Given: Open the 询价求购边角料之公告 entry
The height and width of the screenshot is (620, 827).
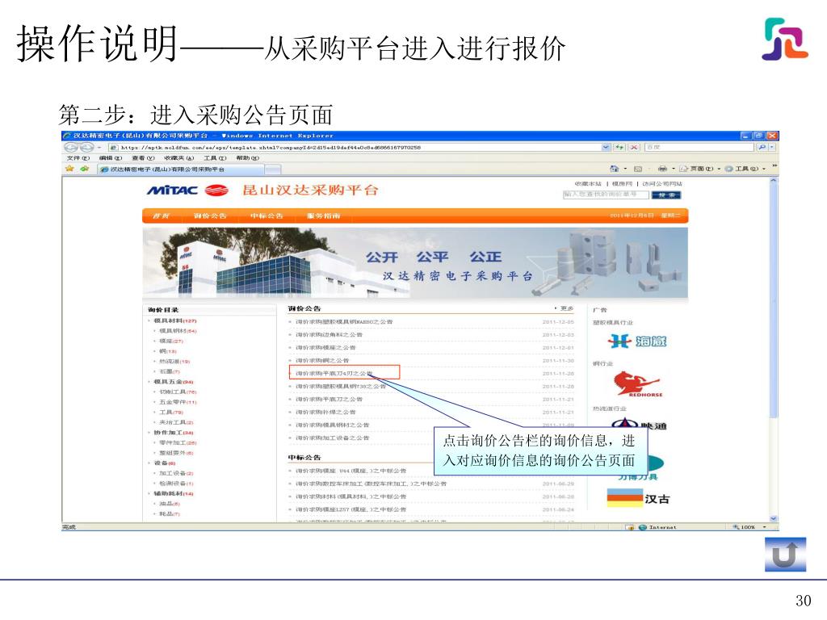Looking at the screenshot, I should pos(329,335).
